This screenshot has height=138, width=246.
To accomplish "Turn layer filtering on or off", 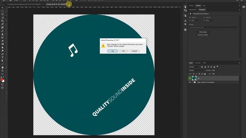I will point(218,67).
